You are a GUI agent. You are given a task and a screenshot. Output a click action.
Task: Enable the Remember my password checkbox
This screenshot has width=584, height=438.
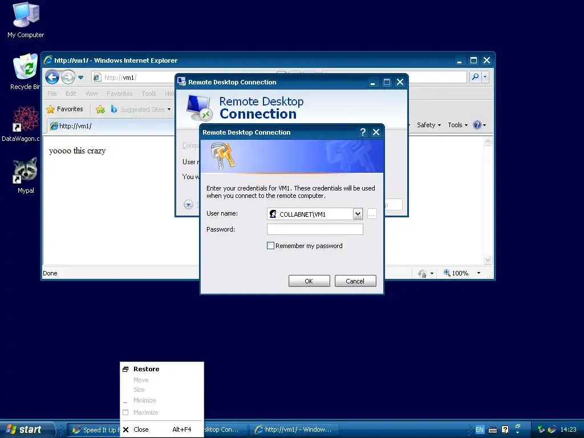(x=270, y=246)
